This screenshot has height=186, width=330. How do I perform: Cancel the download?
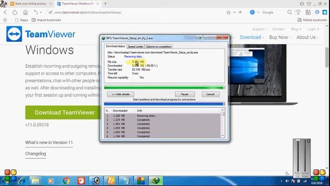coord(210,94)
